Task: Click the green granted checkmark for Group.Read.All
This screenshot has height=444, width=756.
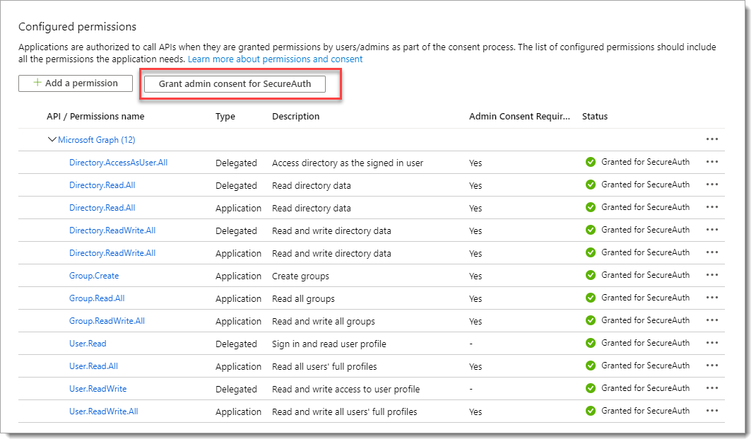Action: (591, 298)
